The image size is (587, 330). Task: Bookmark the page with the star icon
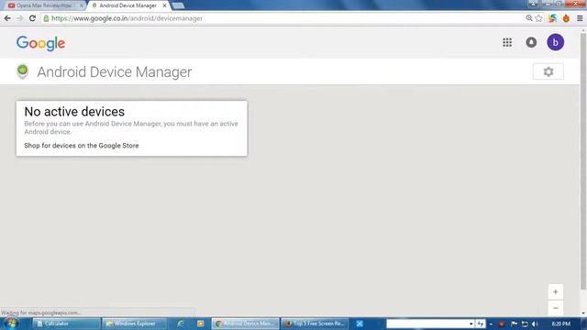point(538,18)
